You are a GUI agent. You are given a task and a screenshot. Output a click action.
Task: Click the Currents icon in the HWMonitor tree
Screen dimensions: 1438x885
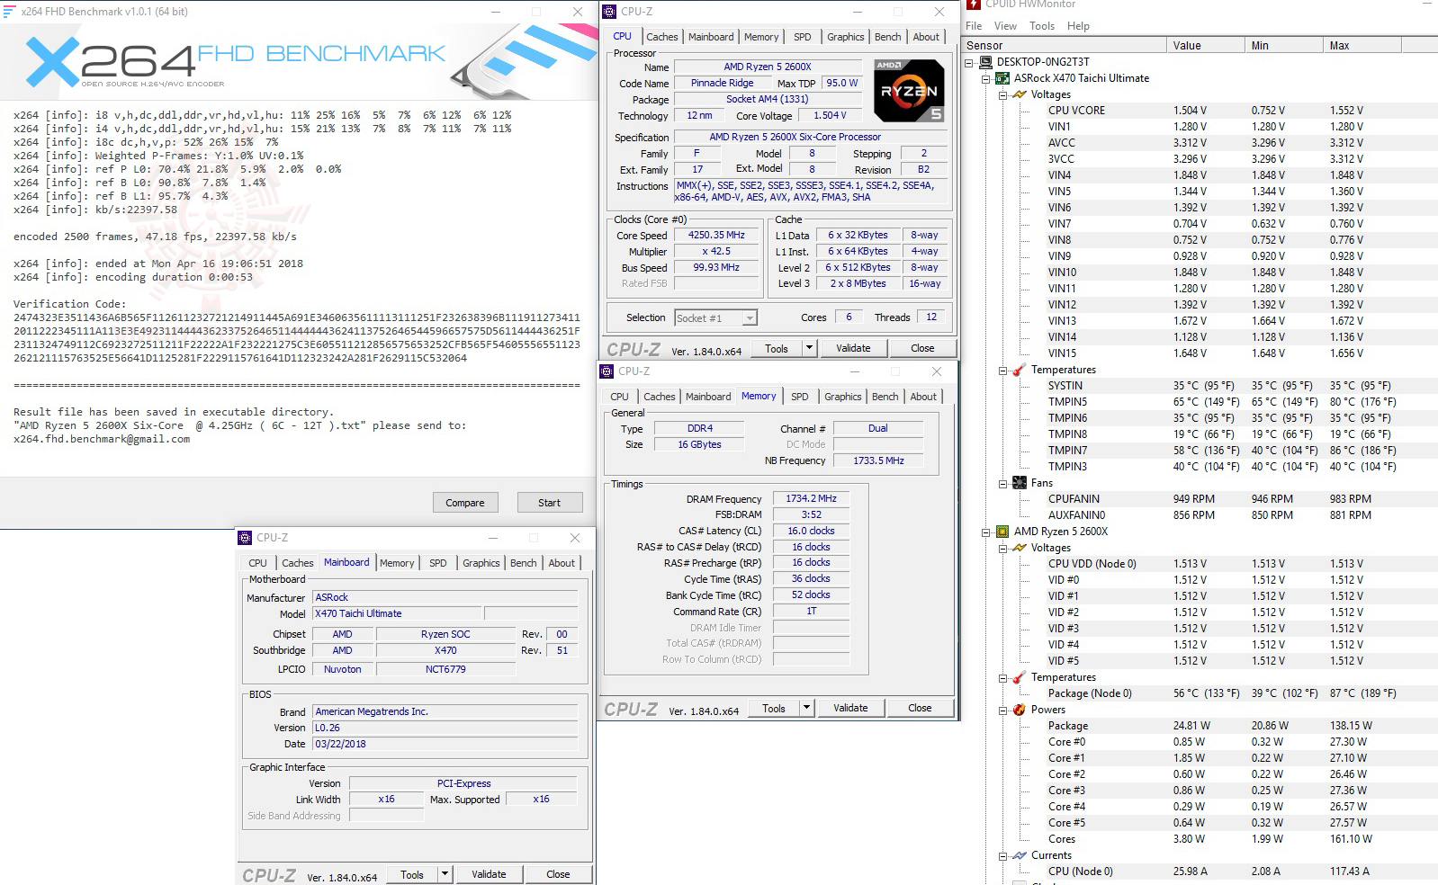pos(1020,855)
